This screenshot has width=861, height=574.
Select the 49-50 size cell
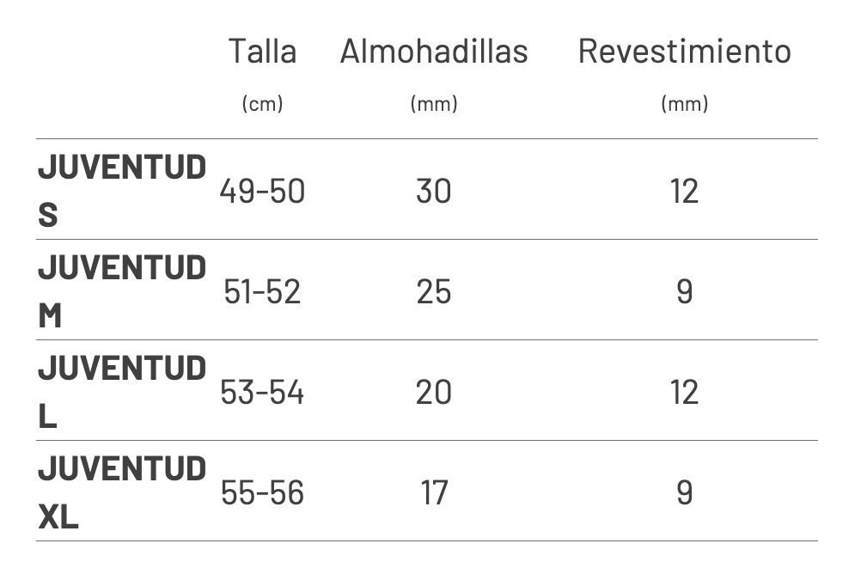(262, 191)
